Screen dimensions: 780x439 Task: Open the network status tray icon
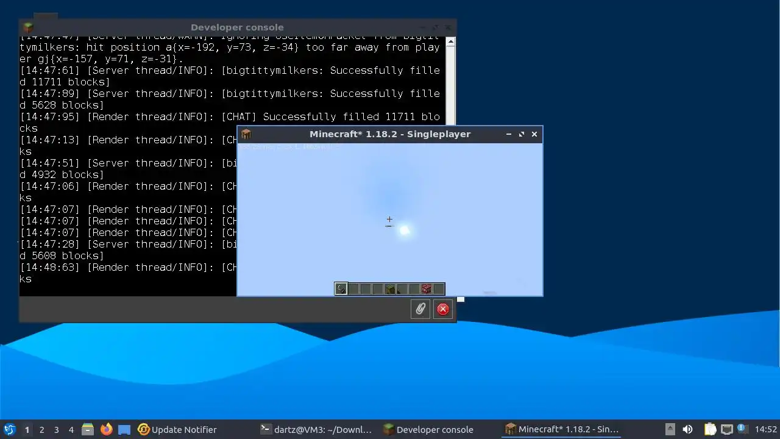(727, 429)
